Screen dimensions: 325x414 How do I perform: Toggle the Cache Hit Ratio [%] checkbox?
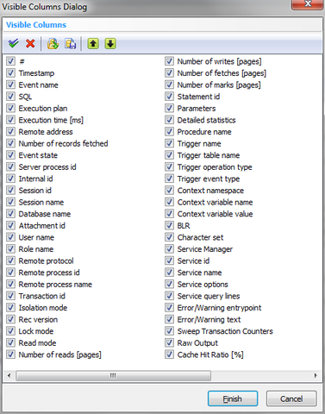click(169, 354)
